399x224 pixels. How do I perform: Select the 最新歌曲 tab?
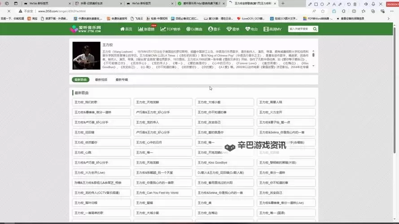coord(81,80)
